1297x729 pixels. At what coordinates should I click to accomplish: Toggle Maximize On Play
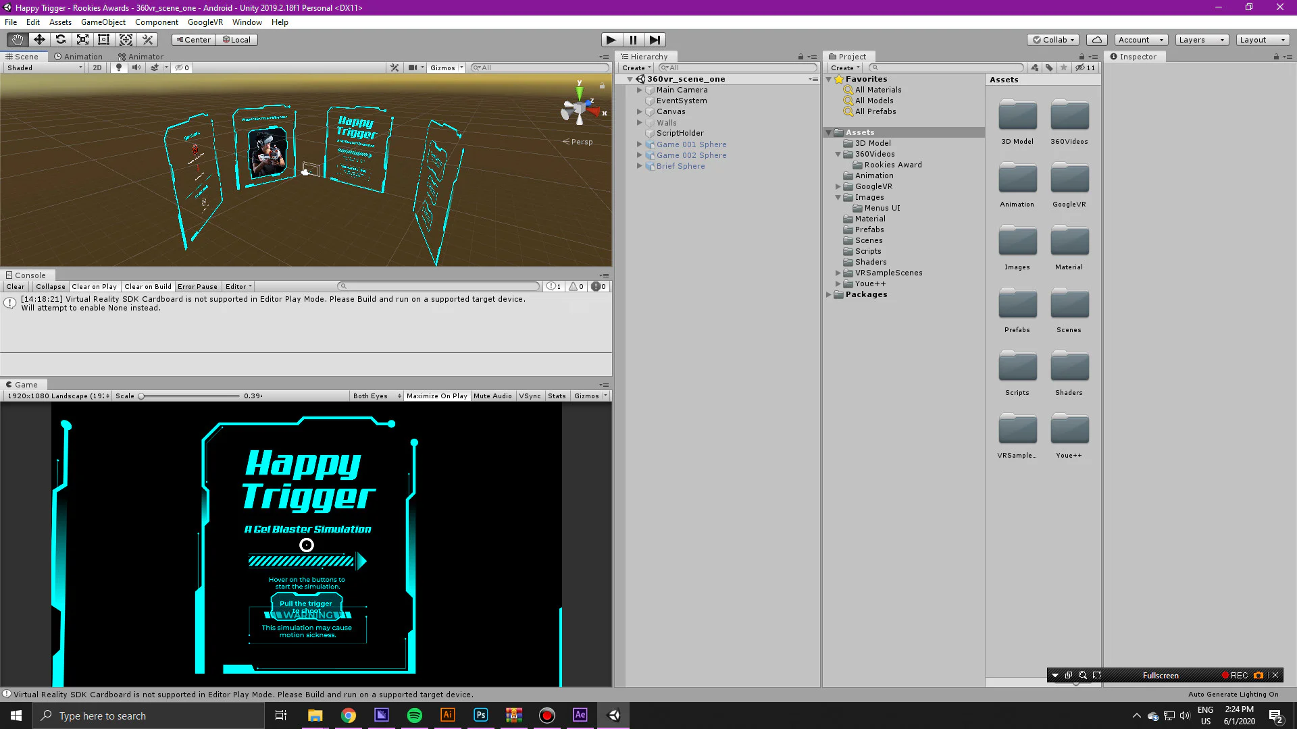[436, 396]
